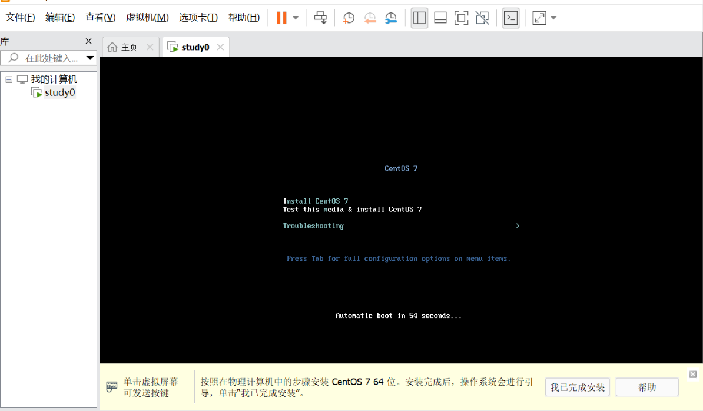Close the 主页 tab
The width and height of the screenshot is (703, 411).
tap(150, 47)
